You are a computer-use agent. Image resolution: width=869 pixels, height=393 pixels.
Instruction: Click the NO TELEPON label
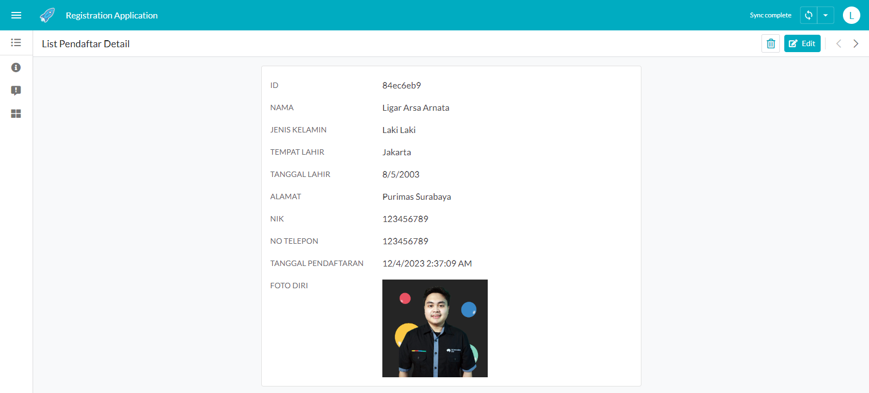294,241
